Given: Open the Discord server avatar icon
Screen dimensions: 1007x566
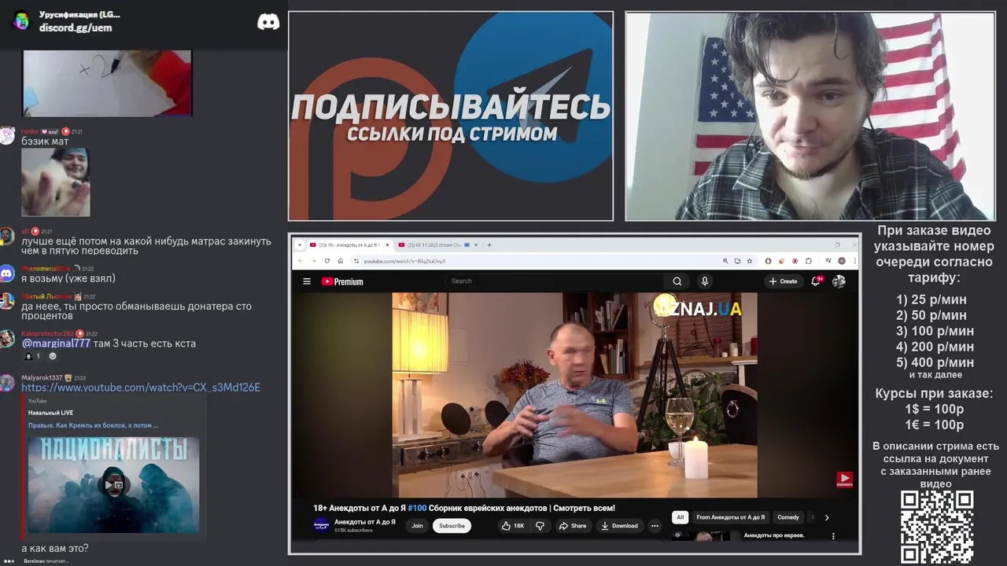Looking at the screenshot, I should click(21, 20).
